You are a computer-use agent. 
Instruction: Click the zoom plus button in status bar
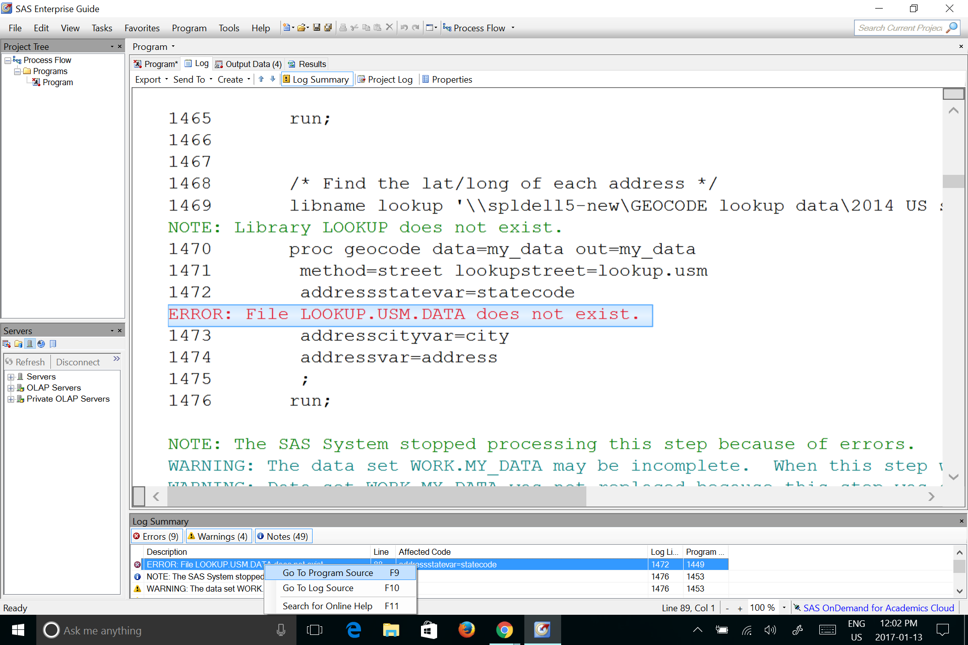pyautogui.click(x=740, y=608)
